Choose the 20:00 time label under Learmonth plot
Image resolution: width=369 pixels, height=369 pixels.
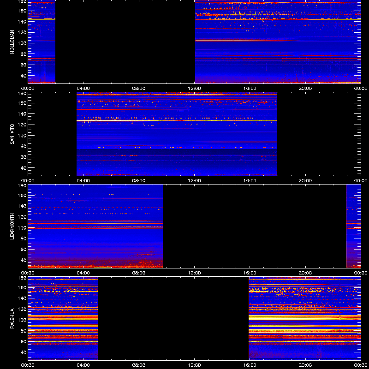point(305,273)
